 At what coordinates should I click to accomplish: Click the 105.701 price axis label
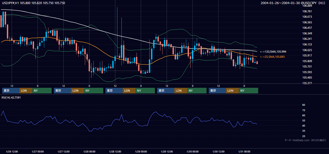pyautogui.click(x=307, y=66)
